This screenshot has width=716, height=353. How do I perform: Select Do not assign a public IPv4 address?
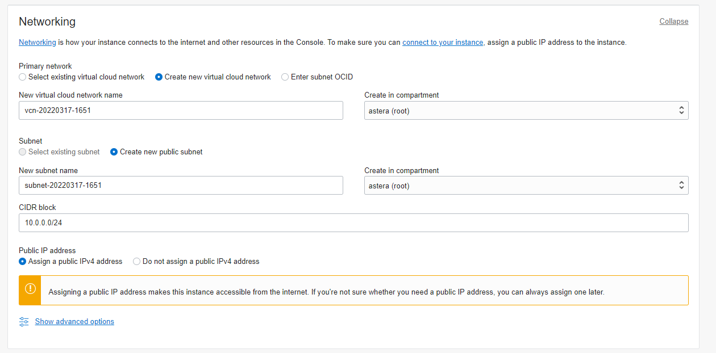[137, 262]
